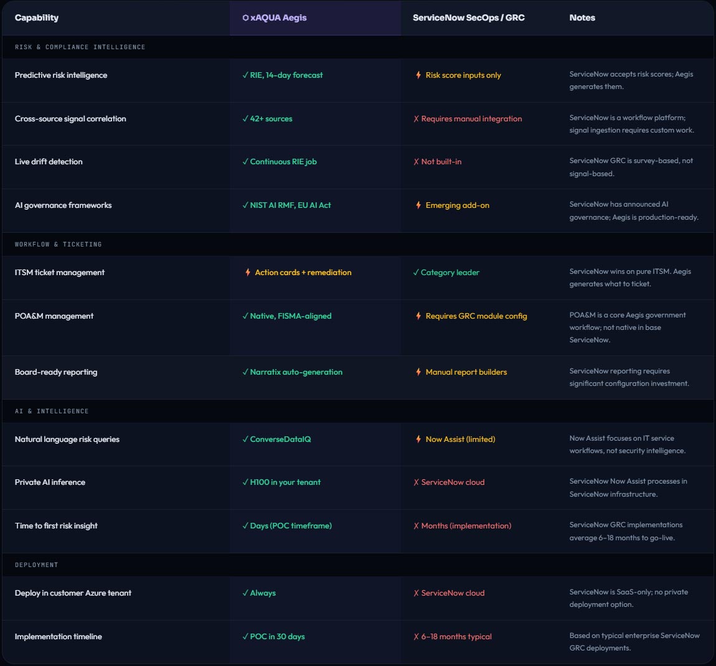Click the WORKFLOW & TICKETING section heading
Image resolution: width=716 pixels, height=666 pixels.
click(58, 244)
